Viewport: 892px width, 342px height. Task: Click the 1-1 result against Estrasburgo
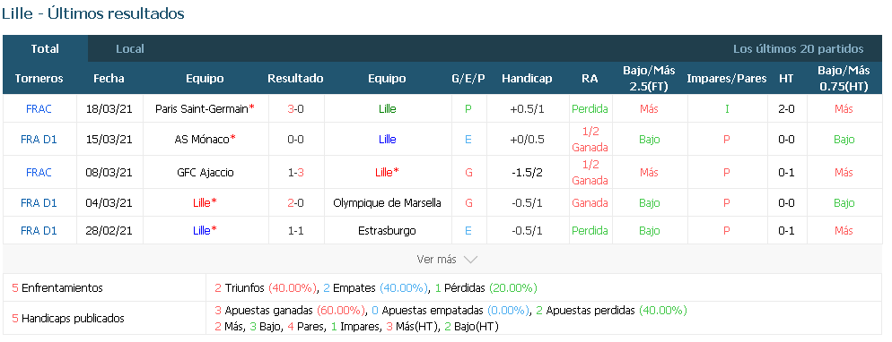(295, 231)
